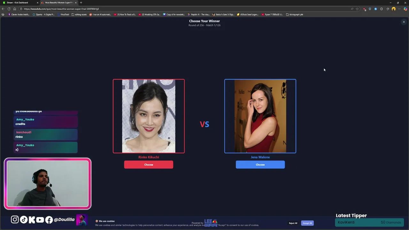Image resolution: width=409 pixels, height=230 pixels.
Task: Close the quiz with the X button
Action: (x=404, y=22)
